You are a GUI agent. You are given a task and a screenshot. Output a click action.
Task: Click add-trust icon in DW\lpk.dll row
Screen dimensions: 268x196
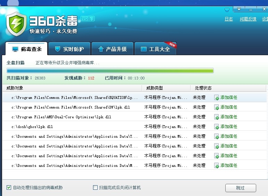[x=217, y=107]
